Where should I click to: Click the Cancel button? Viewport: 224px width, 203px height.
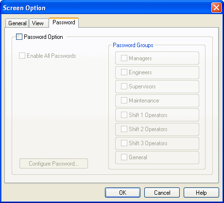(162, 193)
